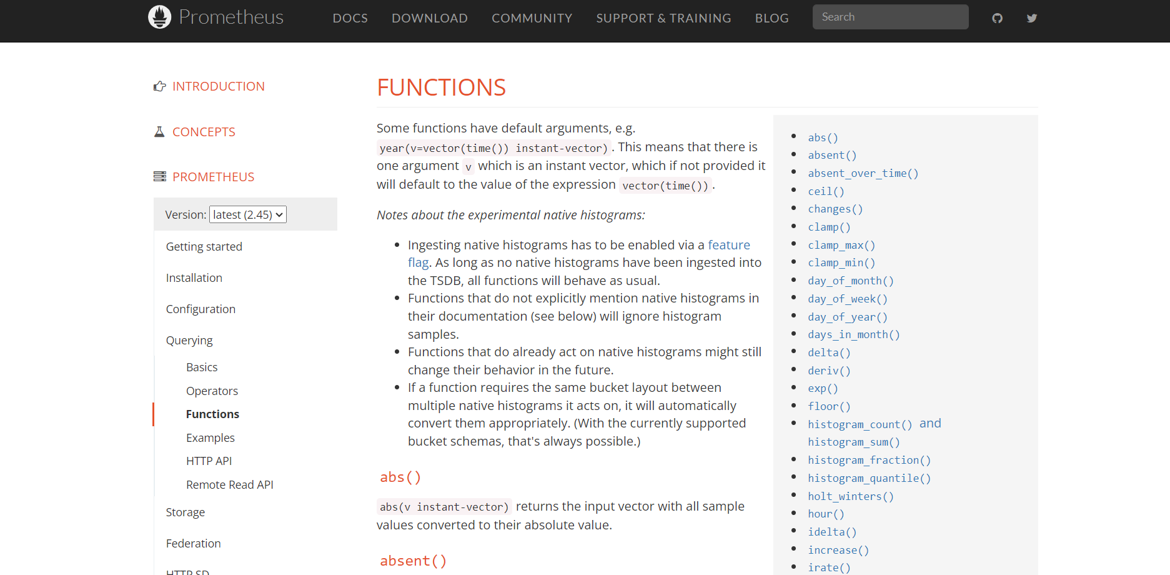
Task: Jump to exp() in contents list
Action: [x=823, y=388]
